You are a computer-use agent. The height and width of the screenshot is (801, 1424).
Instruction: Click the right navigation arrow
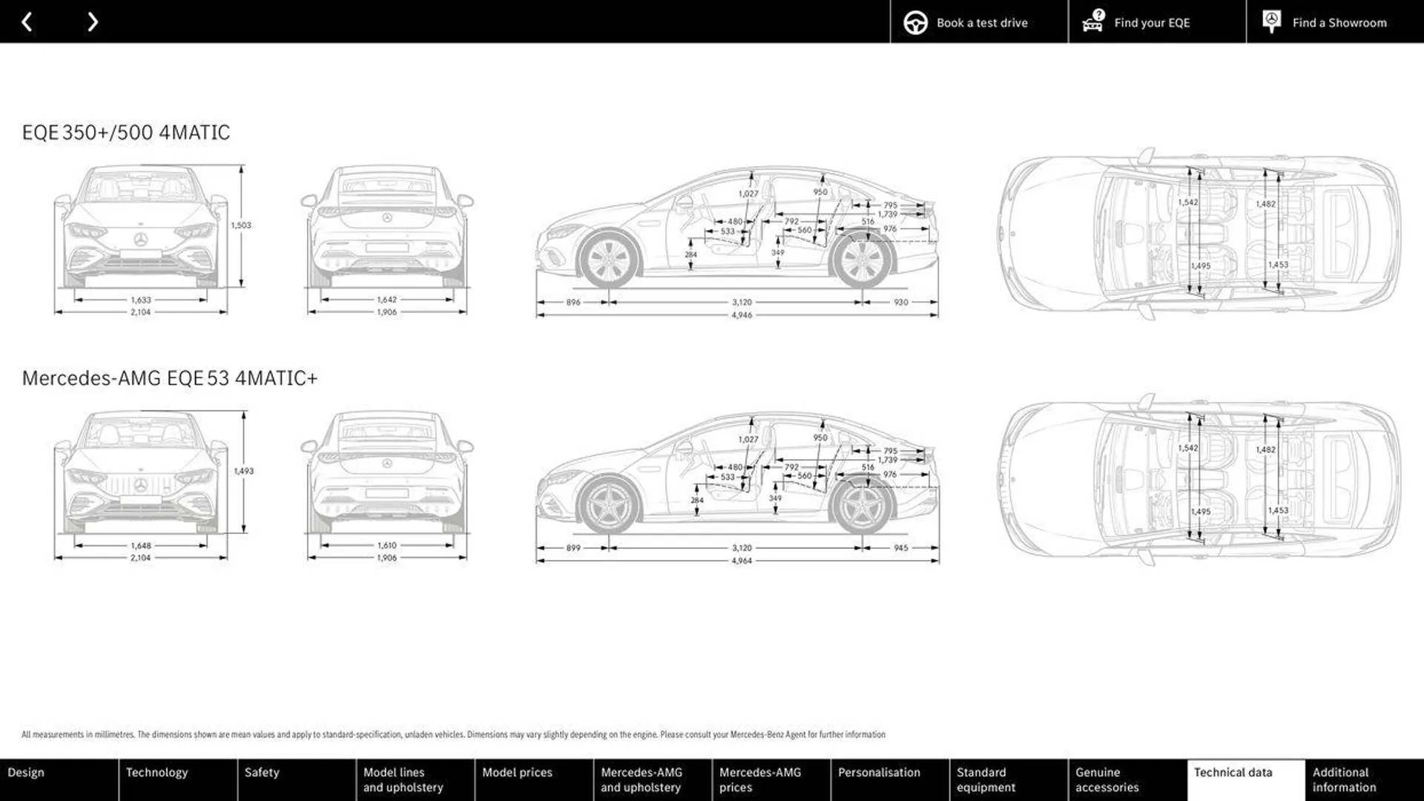93,22
